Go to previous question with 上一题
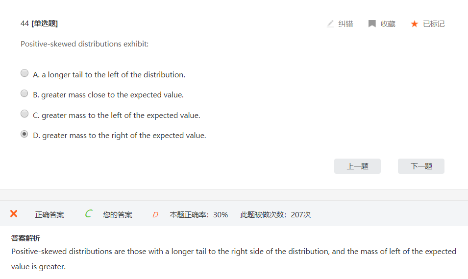Screen dimensions: 468x279 pos(357,166)
